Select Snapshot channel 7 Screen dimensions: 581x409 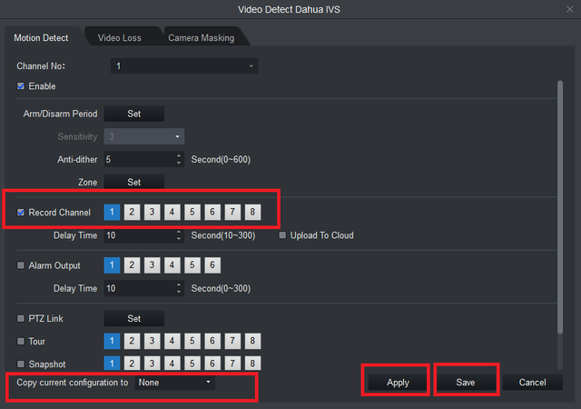click(232, 363)
